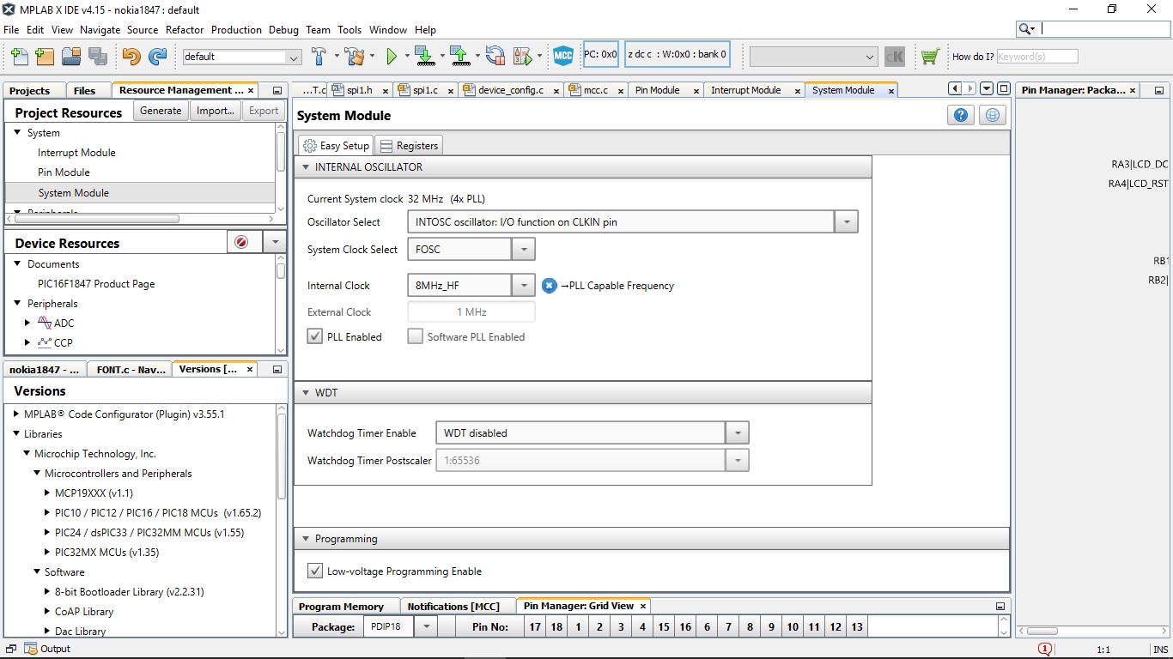Click the Build Project hammer icon
Image resolution: width=1173 pixels, height=659 pixels.
pyautogui.click(x=319, y=57)
